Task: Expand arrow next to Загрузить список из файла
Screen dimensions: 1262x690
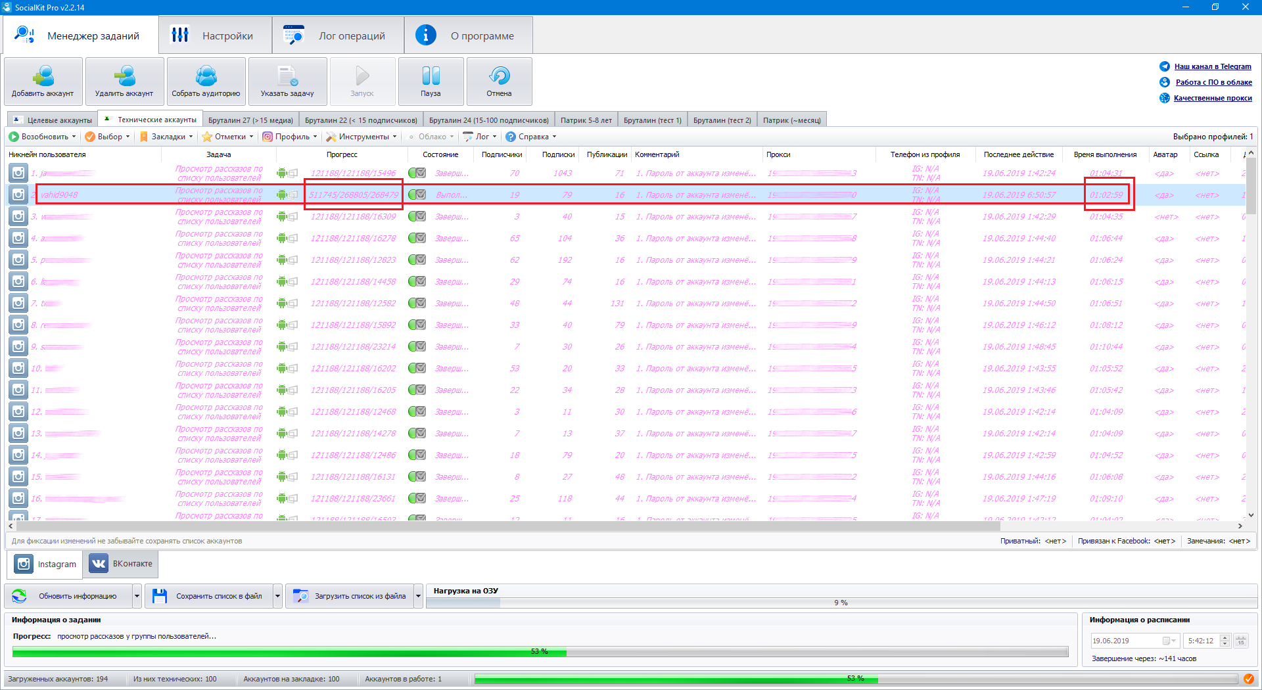Action: click(419, 596)
